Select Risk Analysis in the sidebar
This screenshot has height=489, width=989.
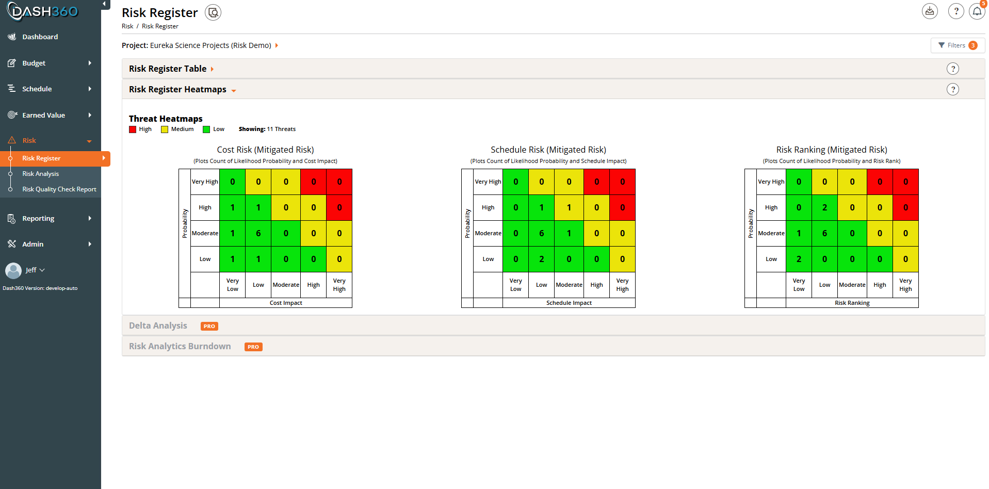[x=41, y=174]
